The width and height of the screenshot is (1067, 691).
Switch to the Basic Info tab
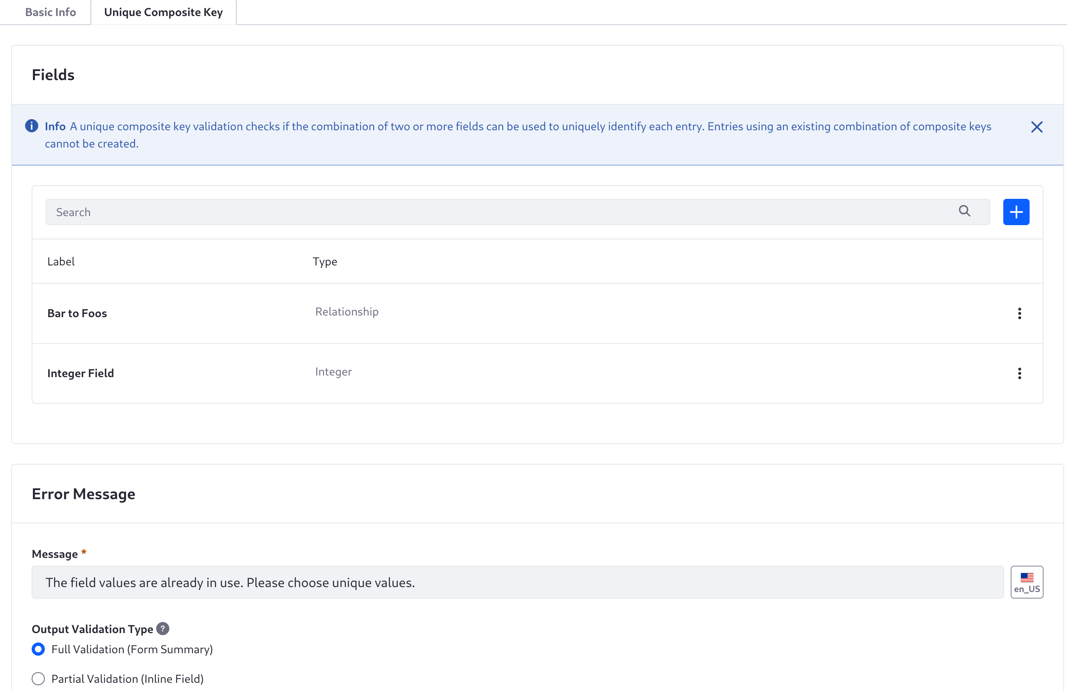(51, 12)
